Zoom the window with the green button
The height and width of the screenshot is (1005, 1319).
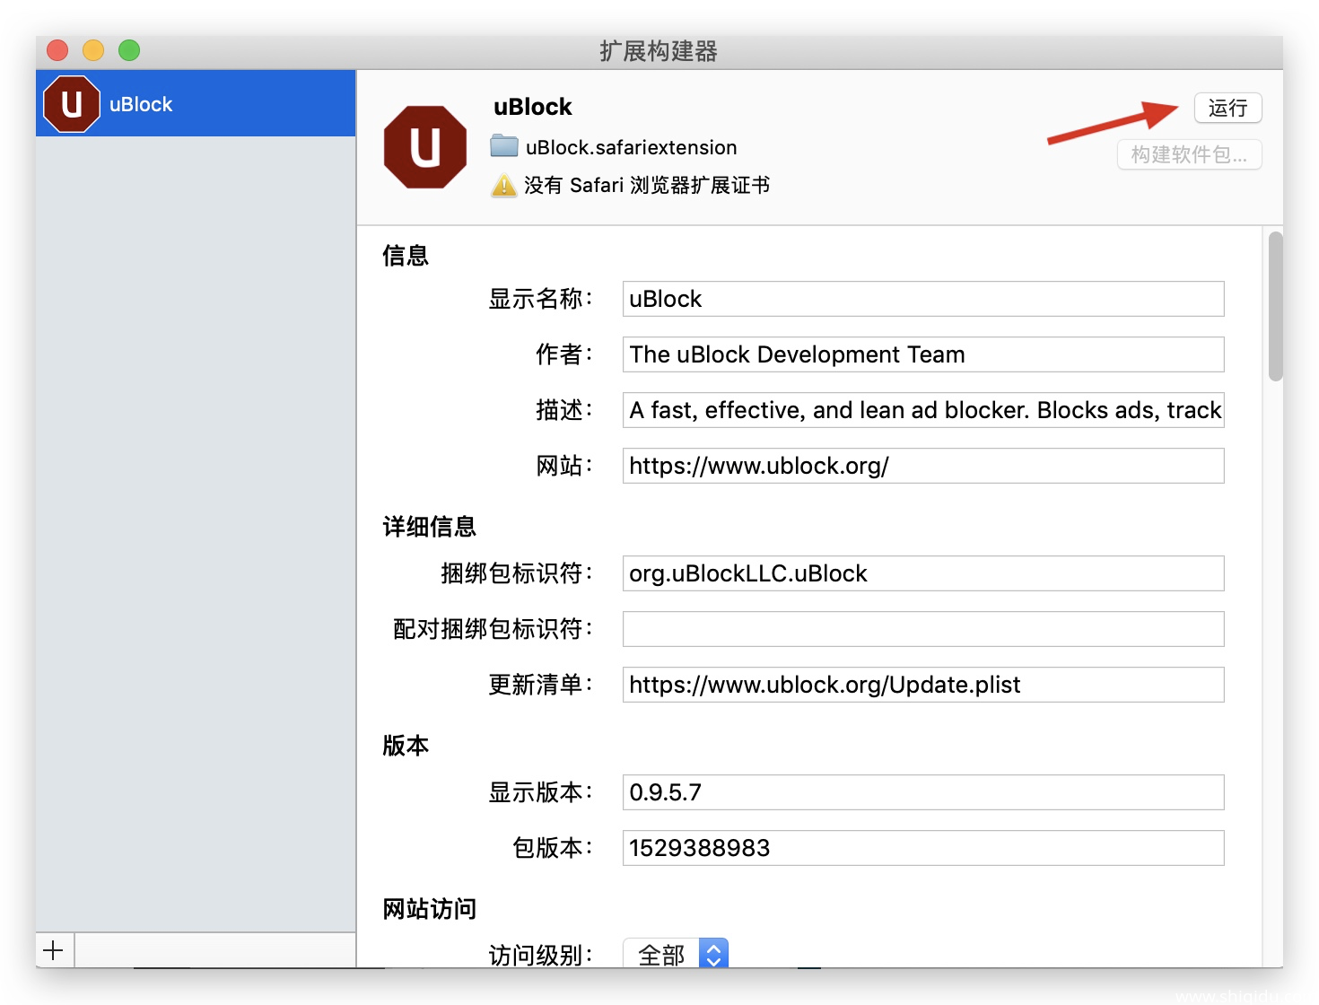click(x=129, y=50)
